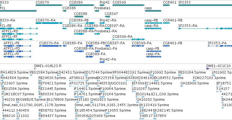232x120 pixels.
Task: Click the FGM227G03.3prime EST label
Action: [209, 78]
